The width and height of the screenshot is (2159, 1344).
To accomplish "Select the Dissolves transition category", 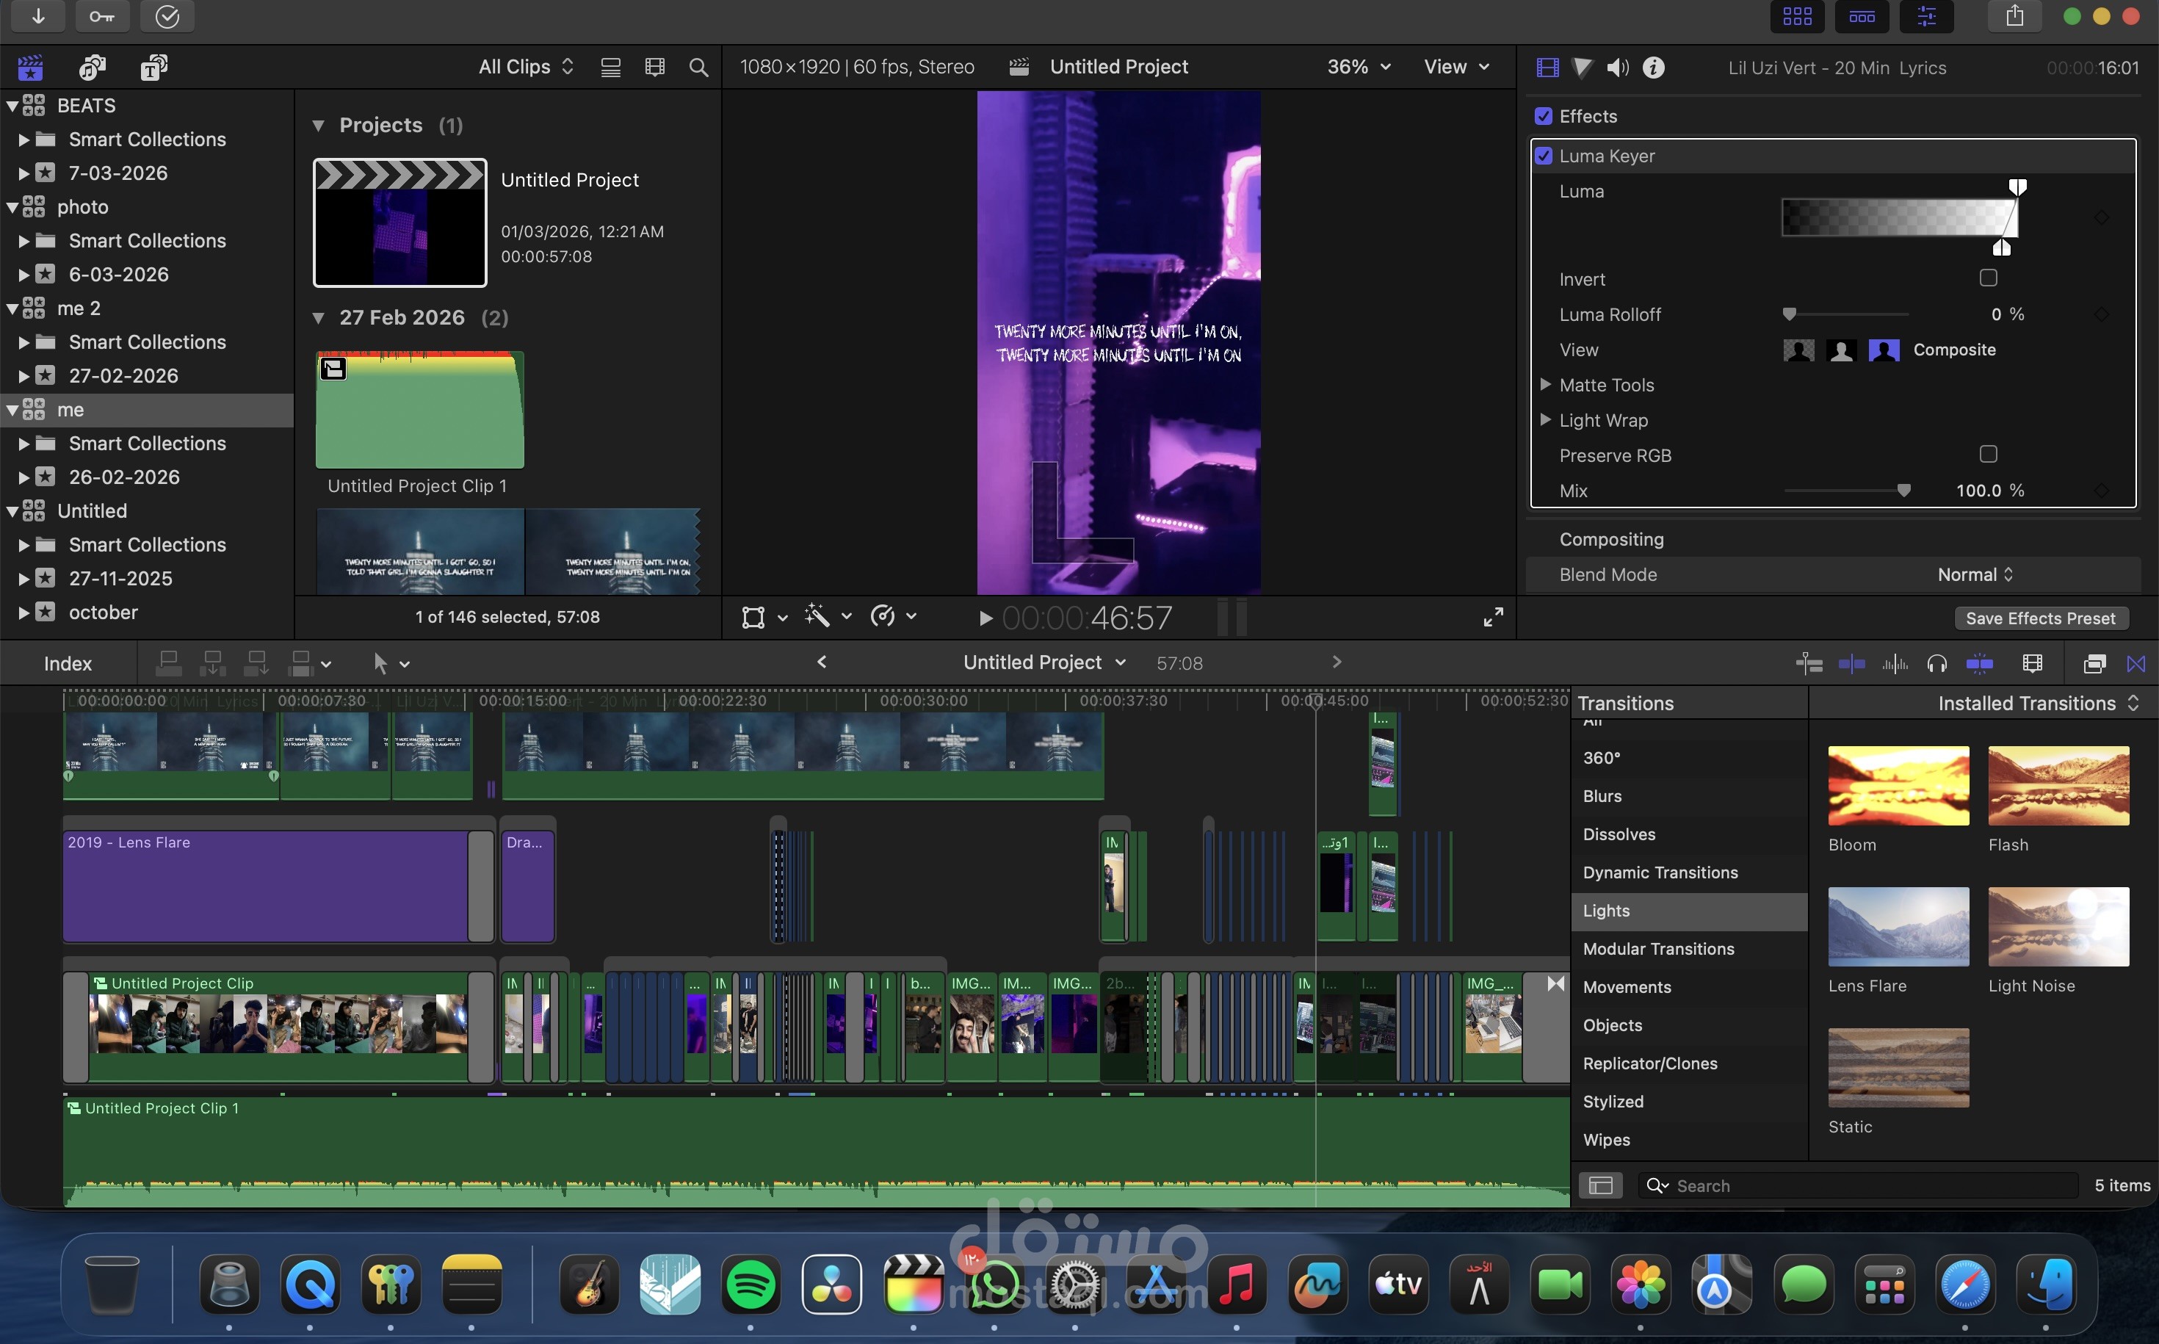I will (1619, 834).
